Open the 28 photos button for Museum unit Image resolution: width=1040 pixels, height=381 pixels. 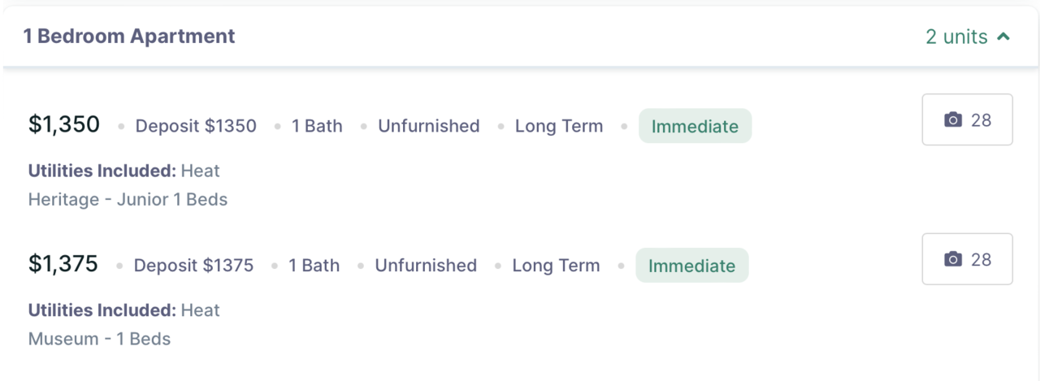click(967, 259)
